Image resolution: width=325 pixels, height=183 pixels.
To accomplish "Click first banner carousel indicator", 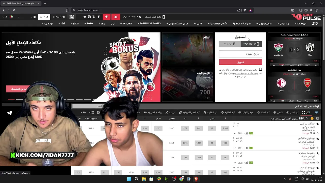I will point(11,100).
